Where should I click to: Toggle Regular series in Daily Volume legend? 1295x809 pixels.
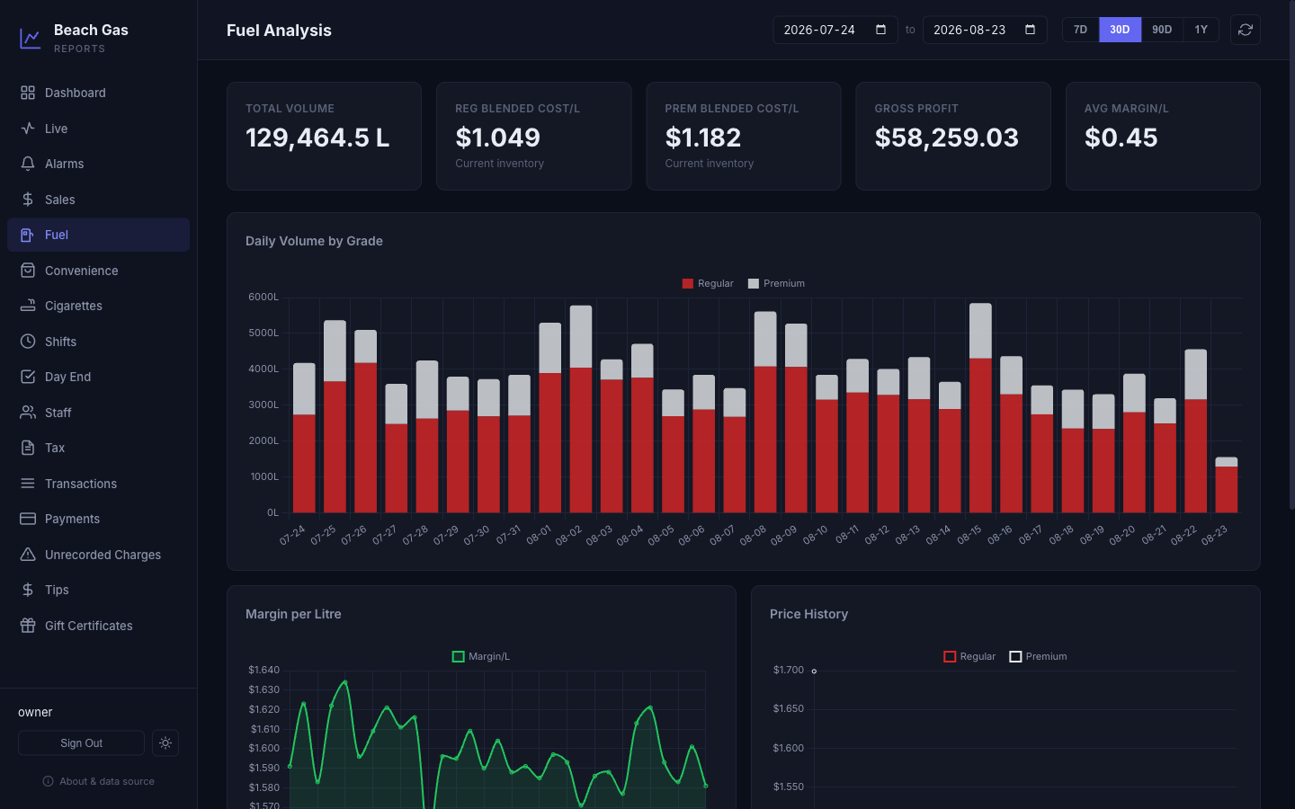coord(708,283)
